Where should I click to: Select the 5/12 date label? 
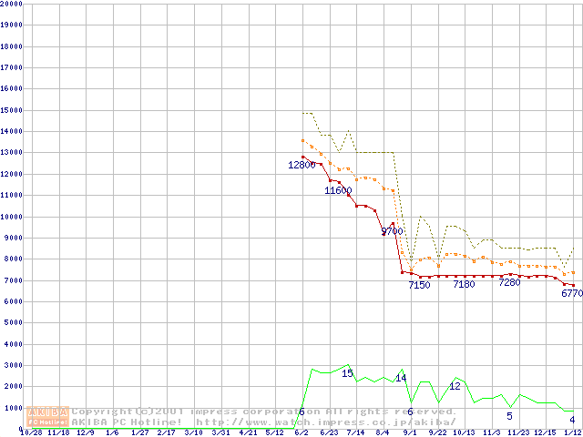(x=275, y=433)
